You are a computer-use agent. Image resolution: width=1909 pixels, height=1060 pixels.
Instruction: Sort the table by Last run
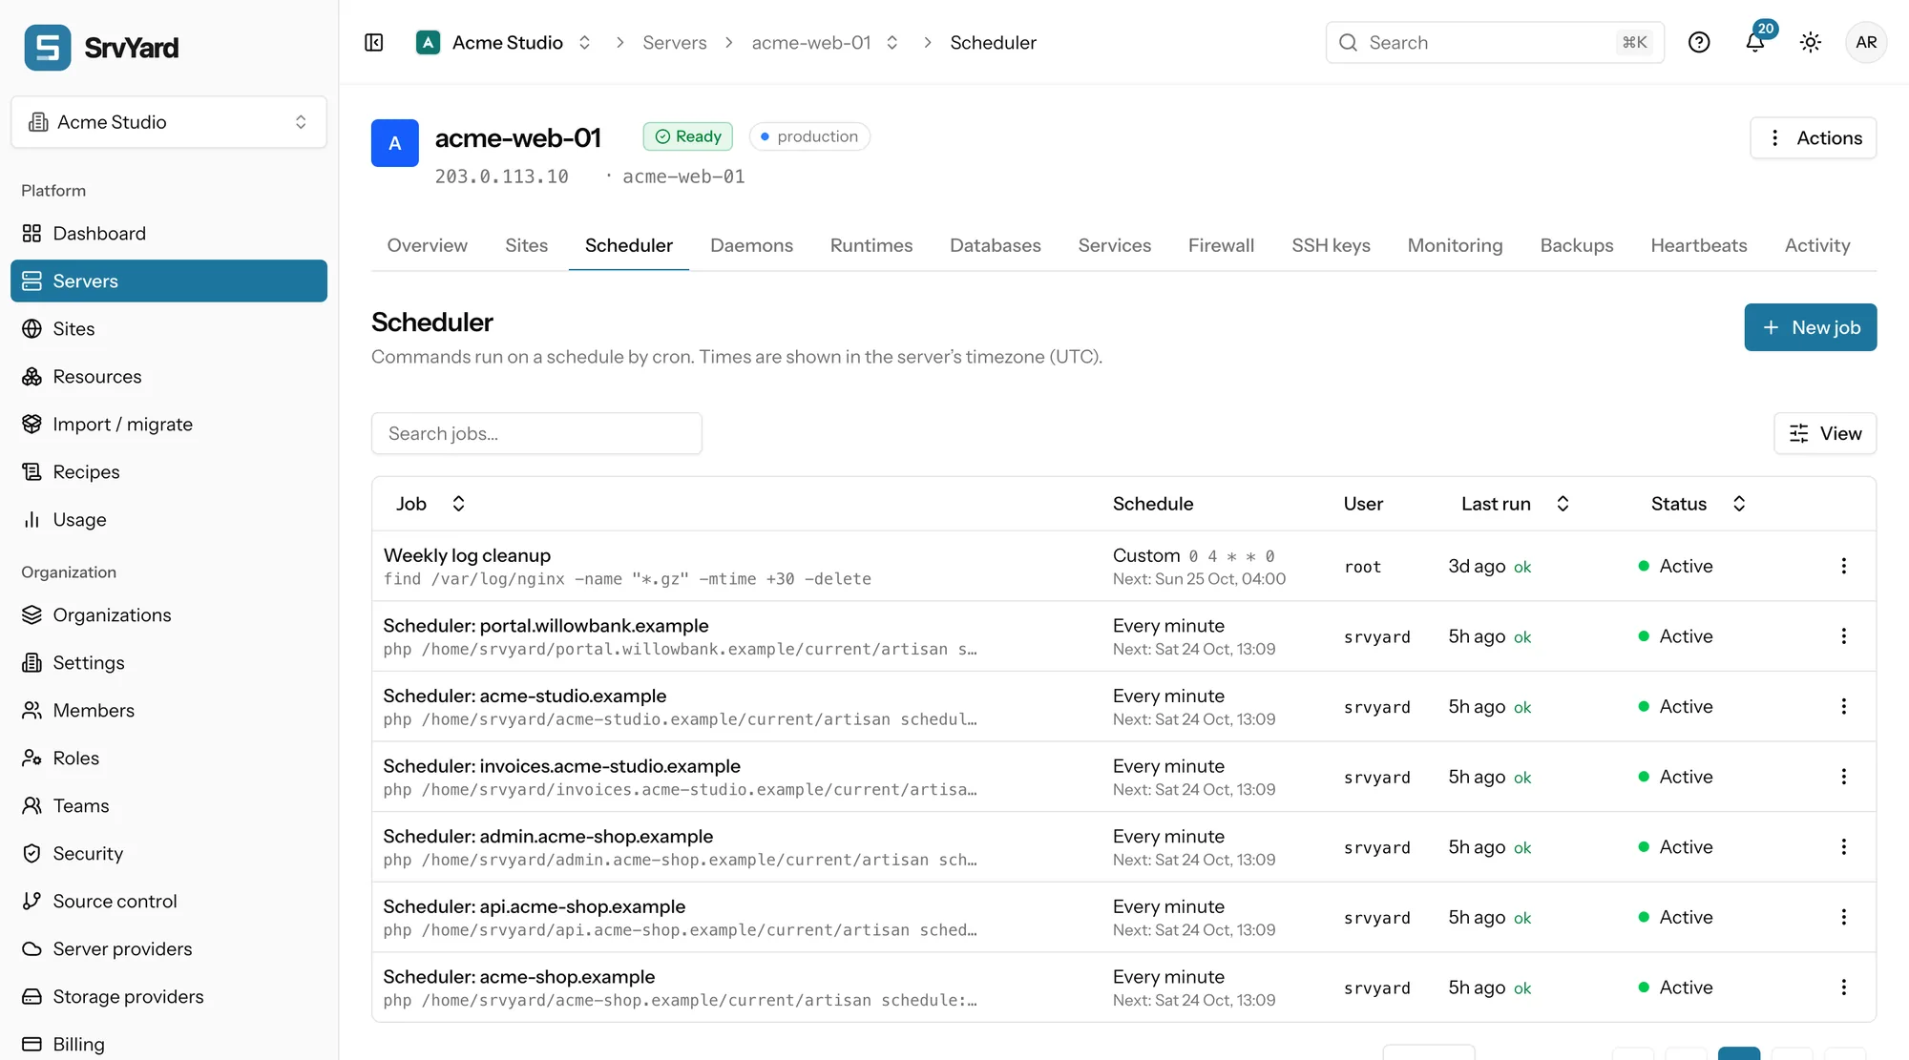pos(1515,504)
